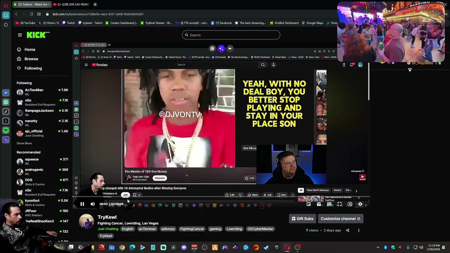Select the OGCyberManiac tag
The height and width of the screenshot is (253, 450).
[260, 229]
